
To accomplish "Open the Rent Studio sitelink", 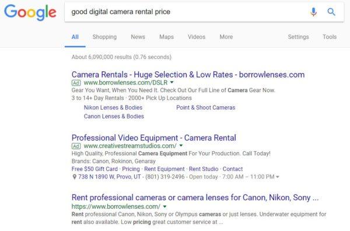I will pos(204,169).
